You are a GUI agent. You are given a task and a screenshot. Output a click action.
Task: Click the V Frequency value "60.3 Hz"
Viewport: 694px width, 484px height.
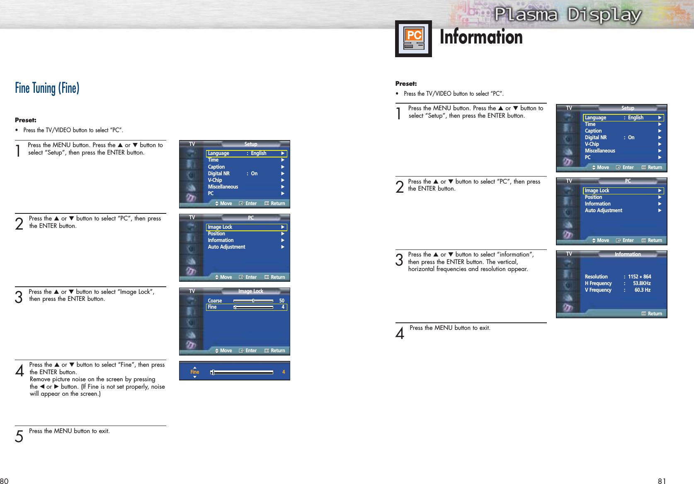[x=643, y=290]
